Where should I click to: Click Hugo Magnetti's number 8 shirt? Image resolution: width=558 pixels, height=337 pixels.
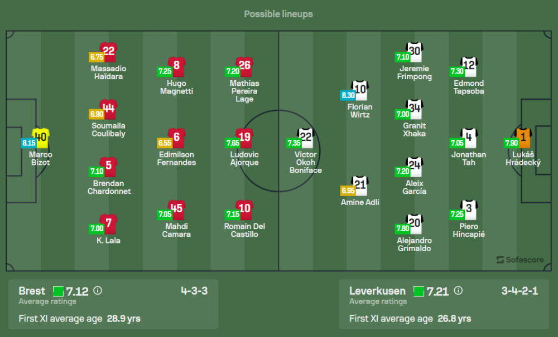click(176, 66)
